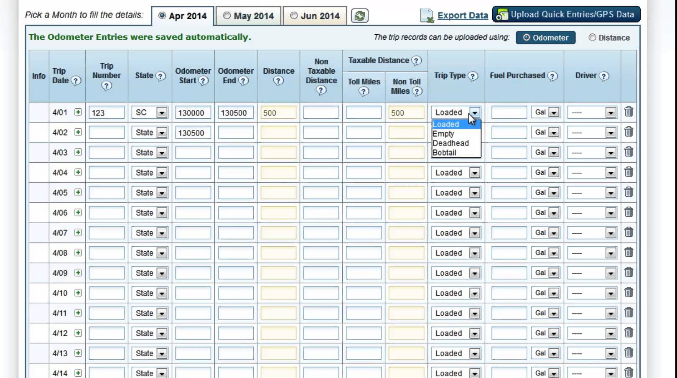Screen dimensions: 677x378
Task: Add a trip with 4/08 plus icon
Action: (78, 253)
